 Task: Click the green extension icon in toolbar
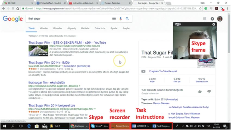click(x=206, y=8)
